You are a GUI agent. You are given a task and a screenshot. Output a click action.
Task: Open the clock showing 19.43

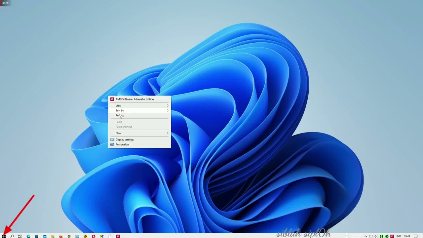407,236
